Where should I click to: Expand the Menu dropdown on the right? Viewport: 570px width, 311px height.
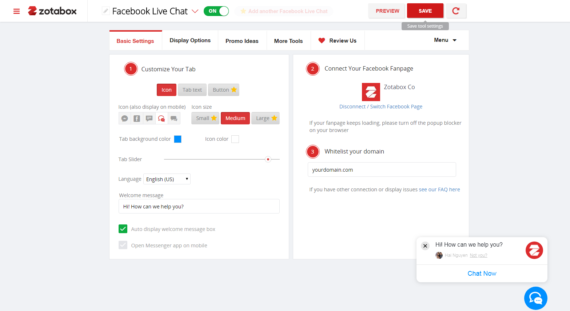click(445, 40)
